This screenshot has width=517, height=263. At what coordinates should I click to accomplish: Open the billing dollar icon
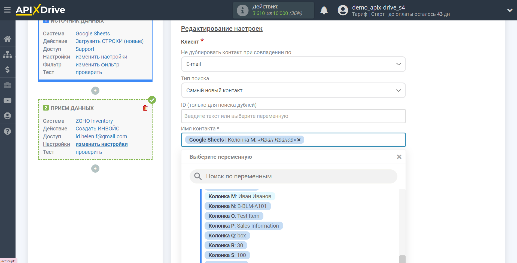pos(7,70)
